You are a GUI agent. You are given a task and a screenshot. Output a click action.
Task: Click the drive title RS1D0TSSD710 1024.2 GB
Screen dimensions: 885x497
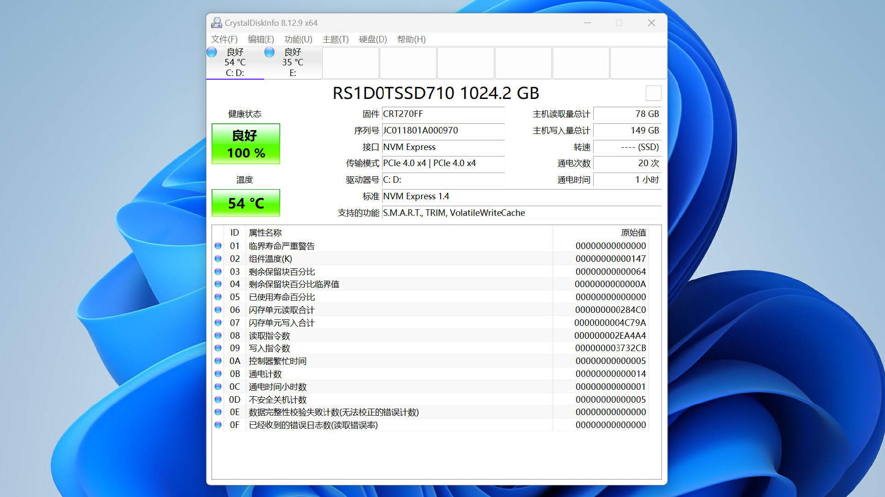coord(436,93)
